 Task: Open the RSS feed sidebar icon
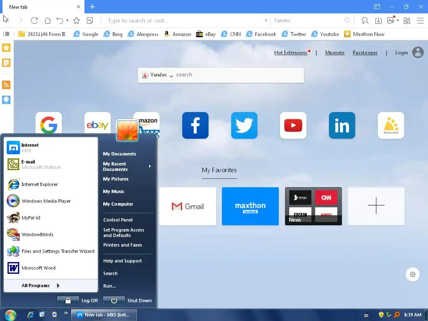tap(6, 84)
